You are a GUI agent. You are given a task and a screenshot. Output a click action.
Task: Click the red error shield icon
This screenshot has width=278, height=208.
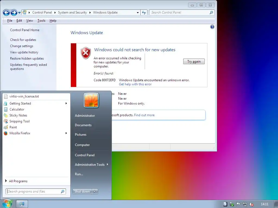(86, 53)
